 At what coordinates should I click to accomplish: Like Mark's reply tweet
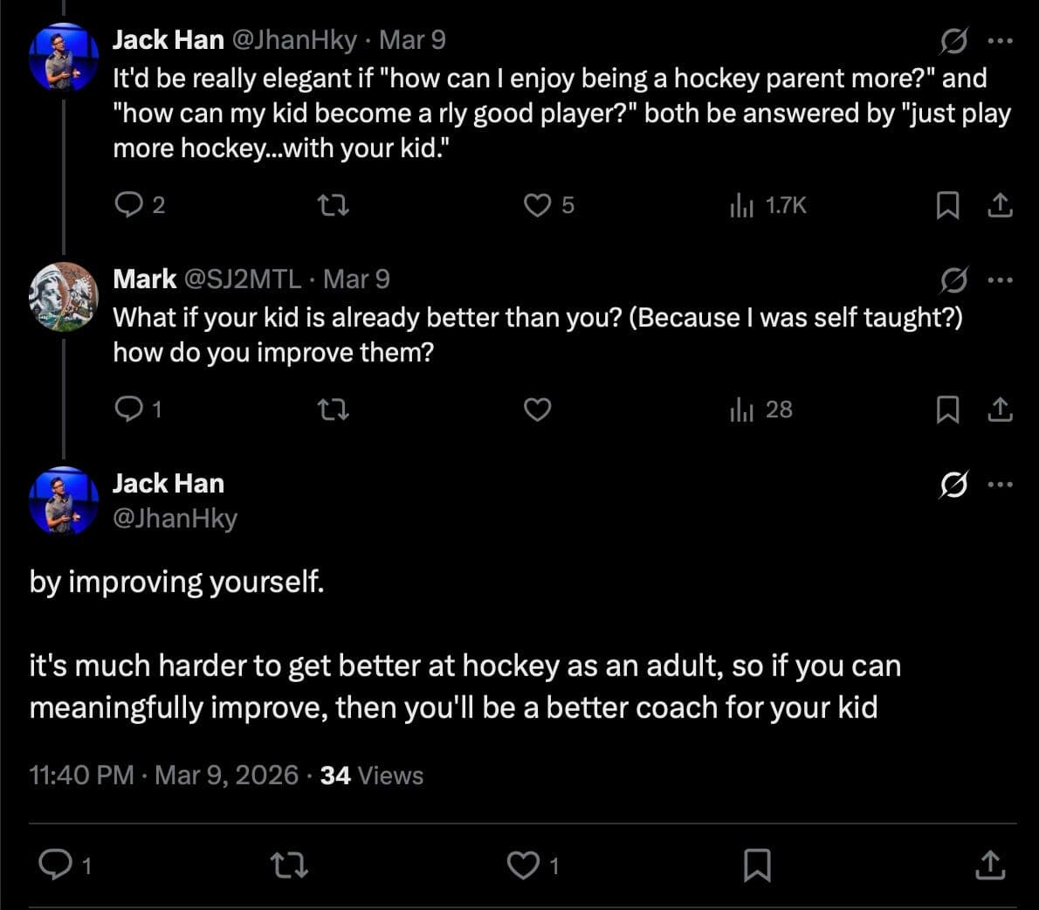coord(537,410)
